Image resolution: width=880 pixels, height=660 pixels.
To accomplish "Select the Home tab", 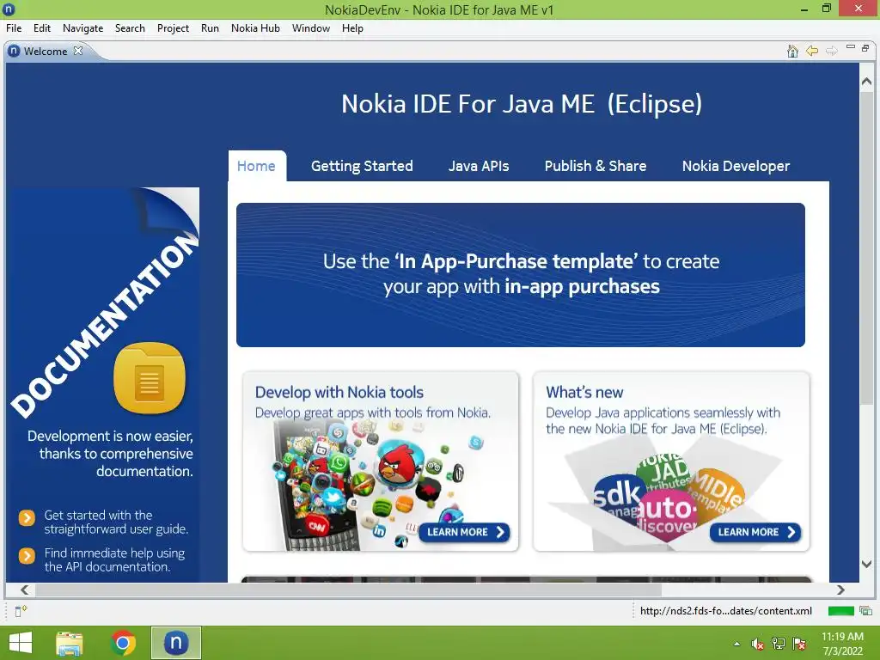I will coord(256,166).
